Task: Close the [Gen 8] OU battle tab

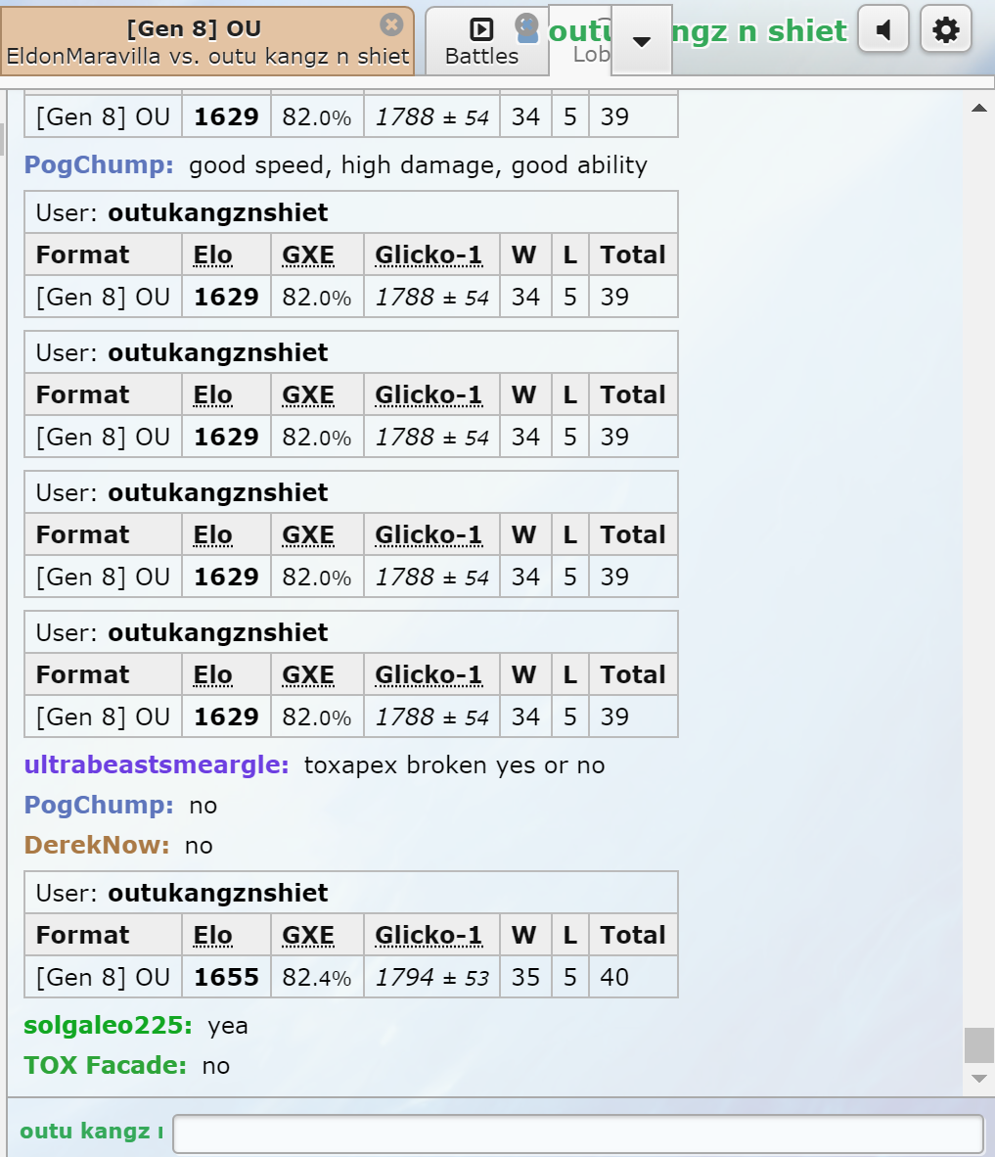Action: (x=391, y=25)
